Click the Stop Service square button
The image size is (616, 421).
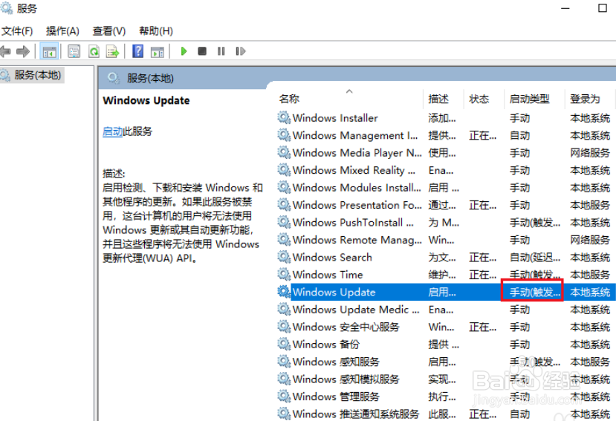[202, 51]
